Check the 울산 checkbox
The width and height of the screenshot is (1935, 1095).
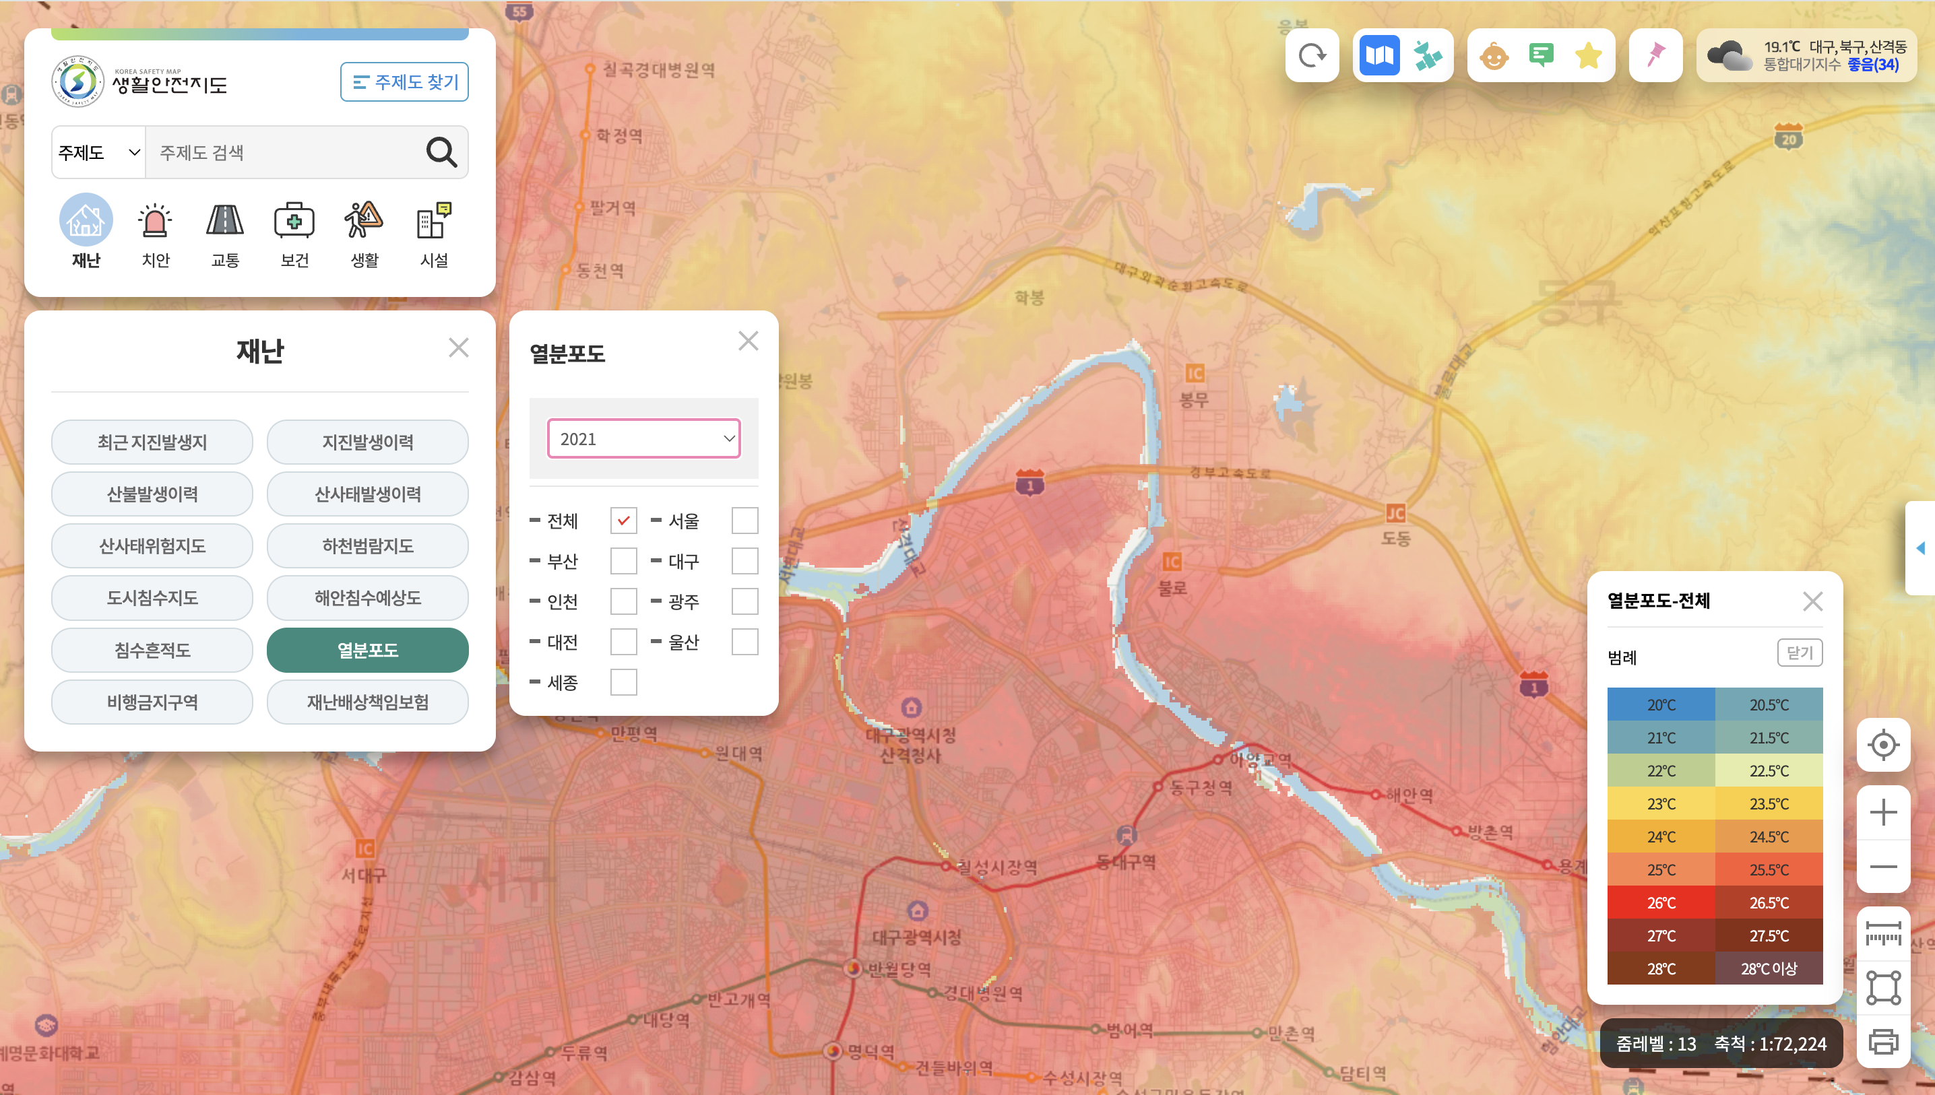(x=744, y=642)
